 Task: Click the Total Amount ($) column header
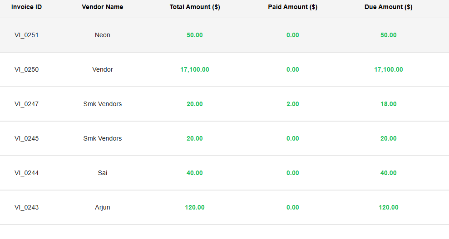click(x=195, y=7)
